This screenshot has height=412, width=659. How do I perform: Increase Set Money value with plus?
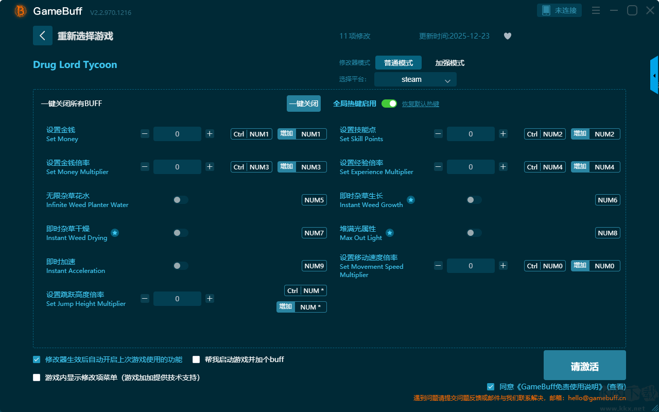[x=210, y=134]
